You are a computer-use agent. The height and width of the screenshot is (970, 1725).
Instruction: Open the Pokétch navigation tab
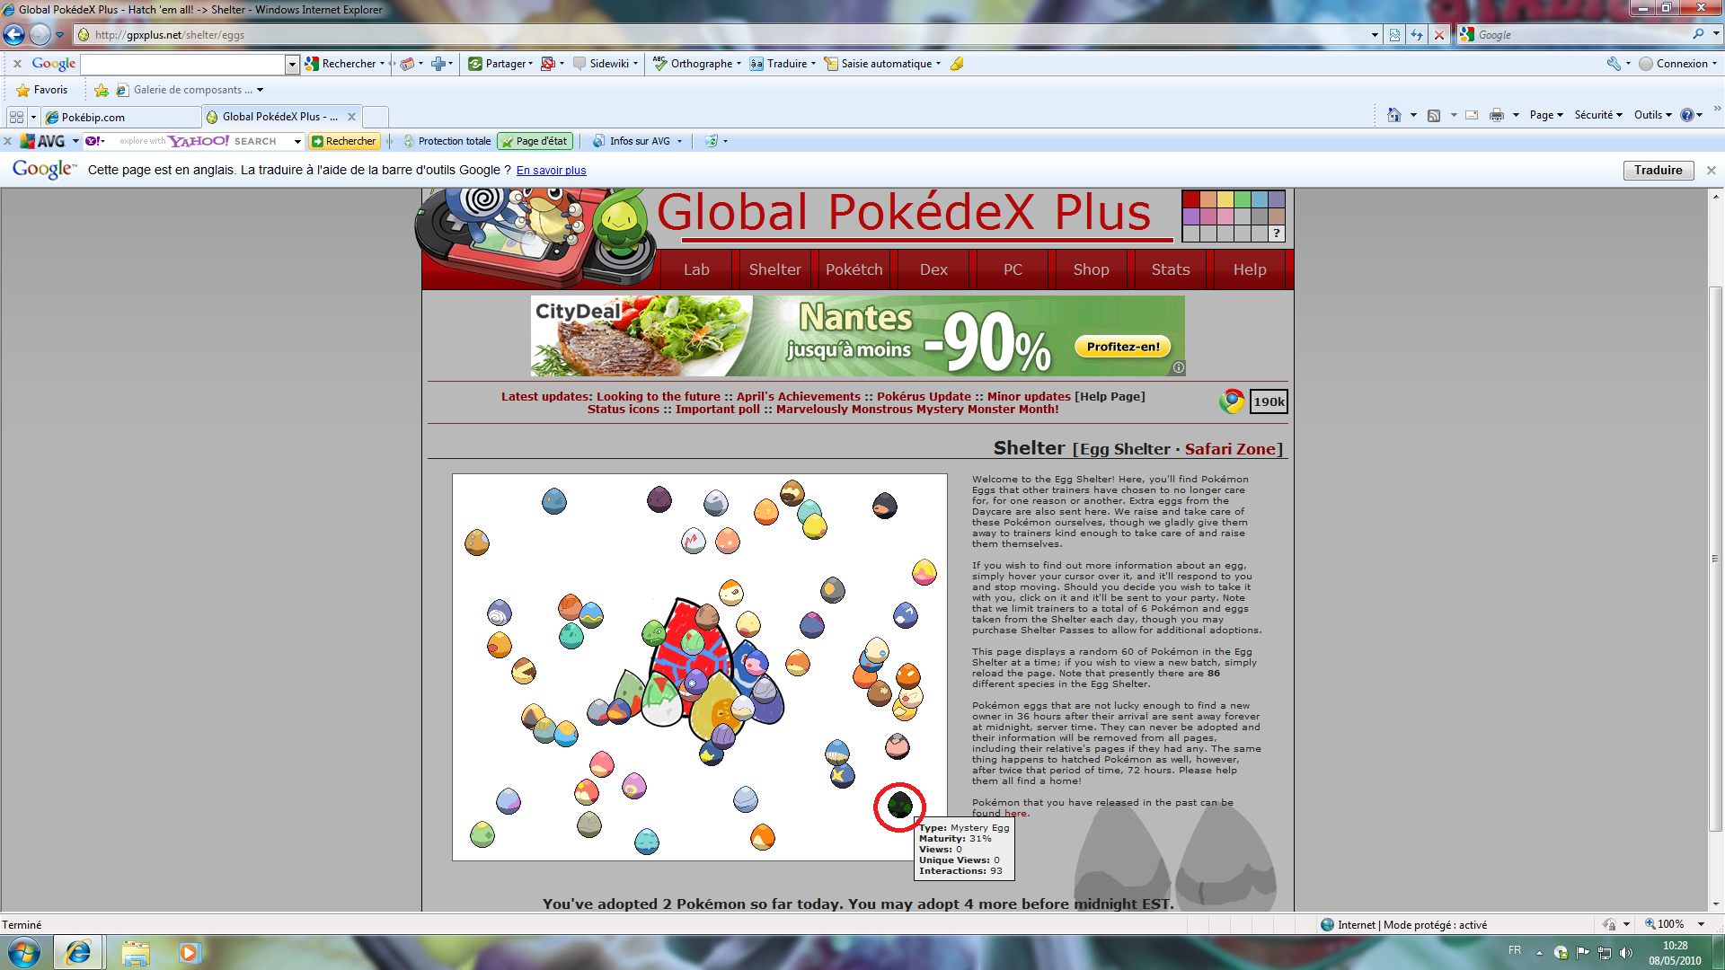[854, 269]
